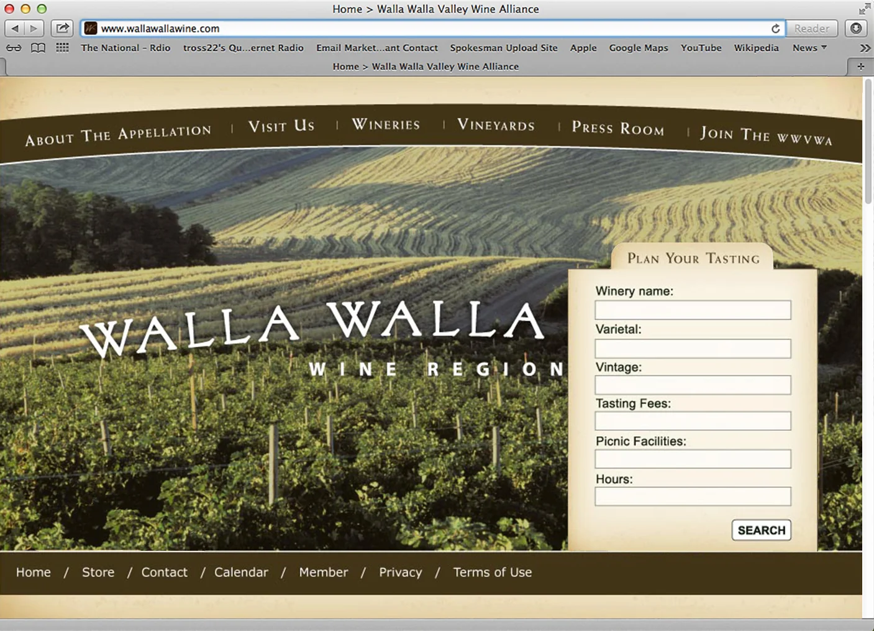Open About The Appellation menu
Image resolution: width=874 pixels, height=631 pixels.
[x=118, y=134]
